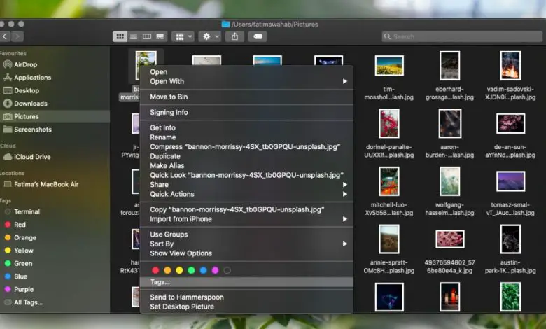Click the Share toolbar icon

235,36
